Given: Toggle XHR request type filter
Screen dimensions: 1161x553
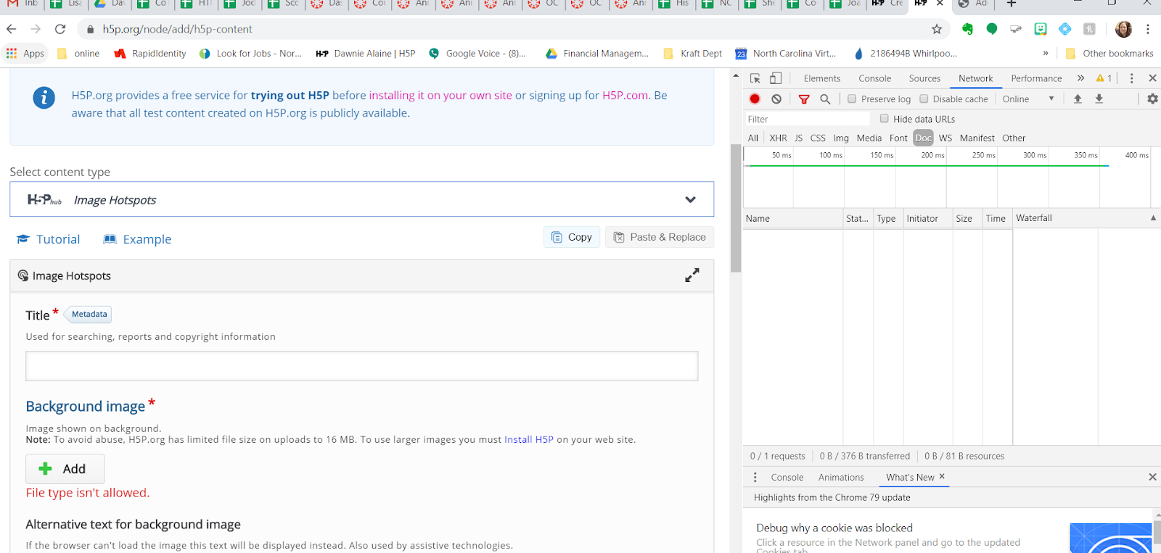Looking at the screenshot, I should click(778, 138).
